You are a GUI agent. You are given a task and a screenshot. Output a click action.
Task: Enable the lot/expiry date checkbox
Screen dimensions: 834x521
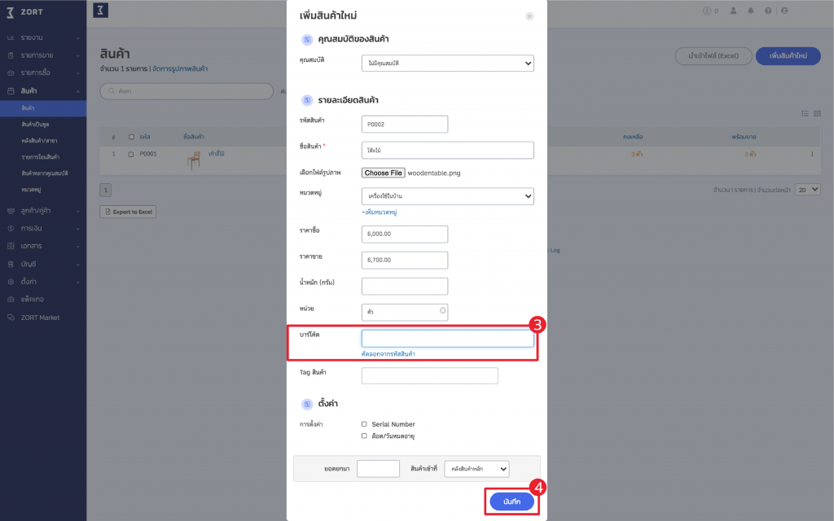[x=364, y=436]
